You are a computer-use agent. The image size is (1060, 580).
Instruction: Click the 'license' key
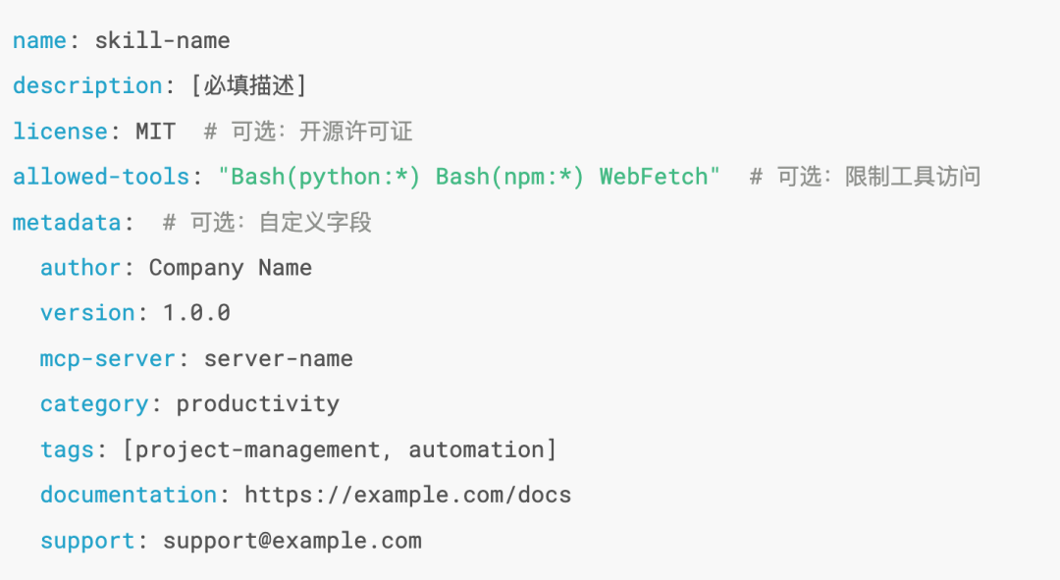[60, 132]
